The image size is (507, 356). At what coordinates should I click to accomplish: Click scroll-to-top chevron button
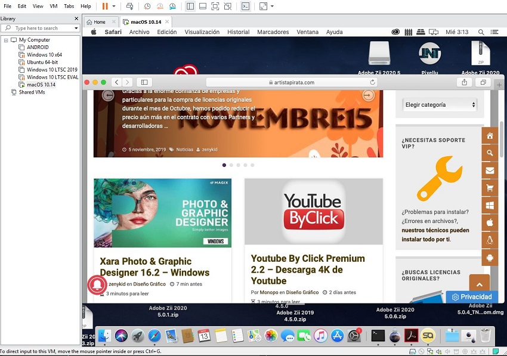tap(480, 284)
